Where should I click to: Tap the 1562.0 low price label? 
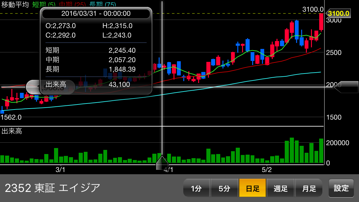coord(11,117)
